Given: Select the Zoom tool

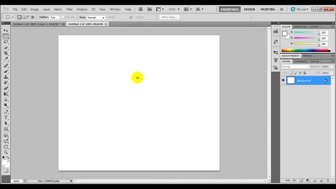Looking at the screenshot, I should pos(6,152).
